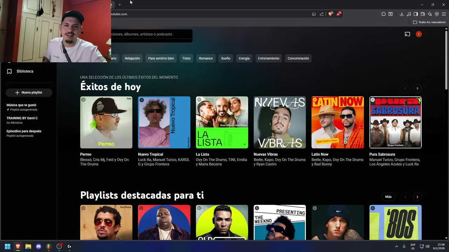
Task: Open the Pura Sabrosura playlist cover
Action: pyautogui.click(x=395, y=122)
